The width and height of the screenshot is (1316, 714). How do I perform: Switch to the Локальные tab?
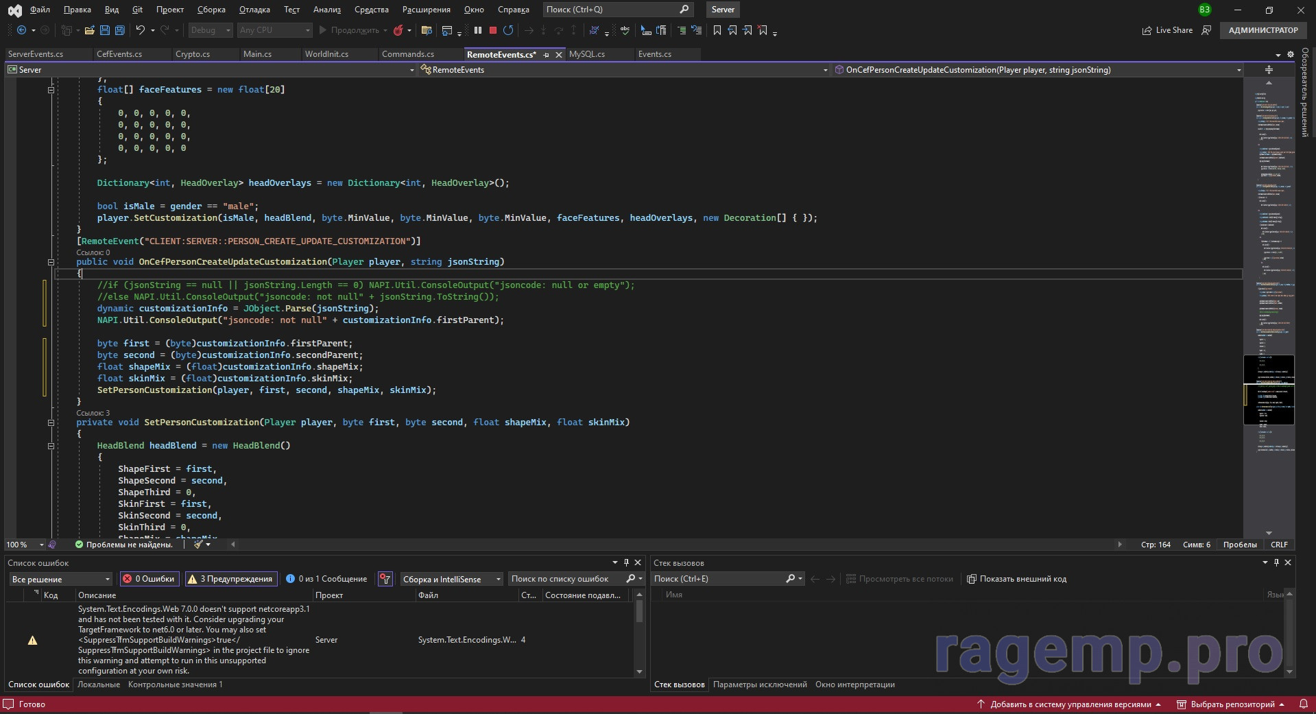coord(99,685)
